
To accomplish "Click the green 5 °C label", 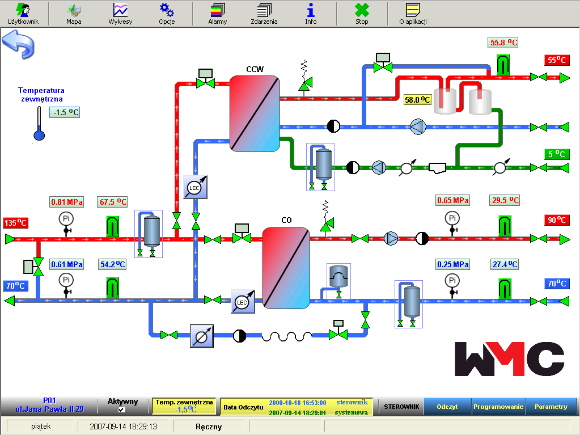I will (557, 154).
